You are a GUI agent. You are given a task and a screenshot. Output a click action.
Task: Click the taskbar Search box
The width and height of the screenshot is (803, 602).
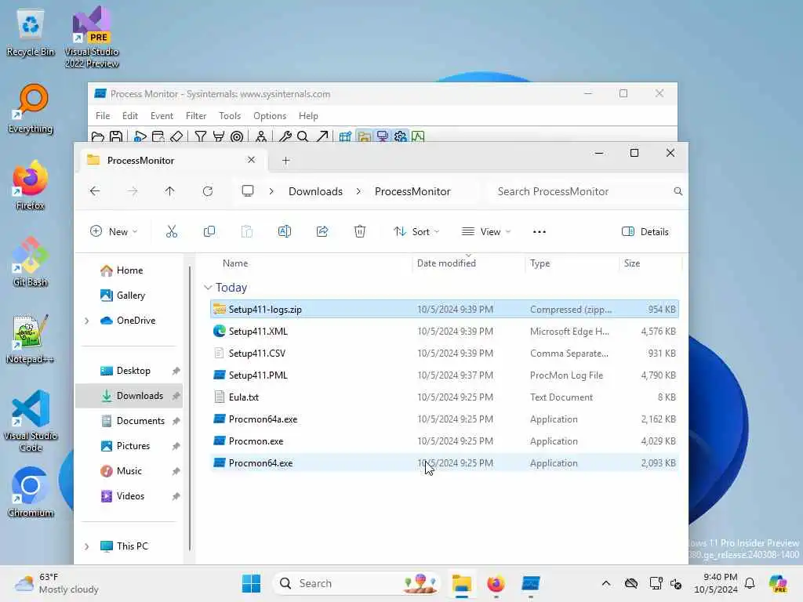357,583
